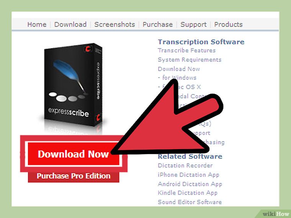Open the Download navigation item
Image resolution: width=291 pixels, height=218 pixels.
coord(70,24)
